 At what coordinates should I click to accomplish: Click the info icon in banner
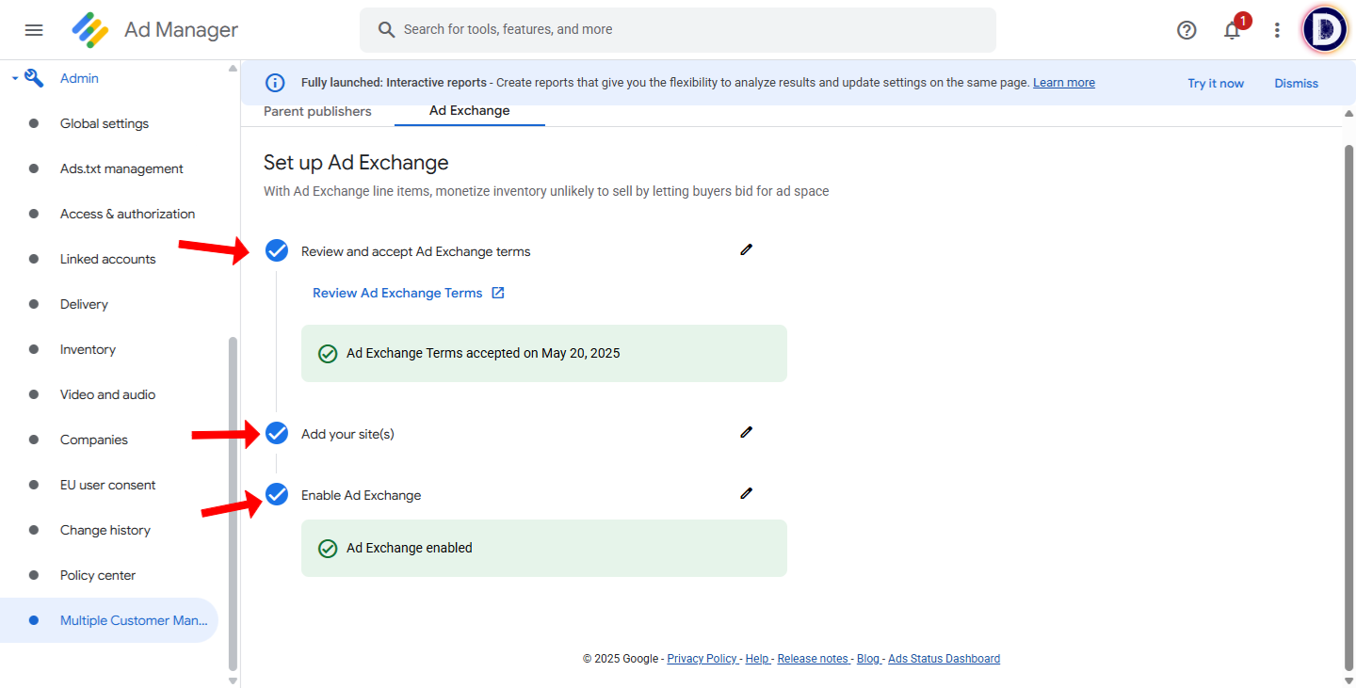pyautogui.click(x=275, y=83)
